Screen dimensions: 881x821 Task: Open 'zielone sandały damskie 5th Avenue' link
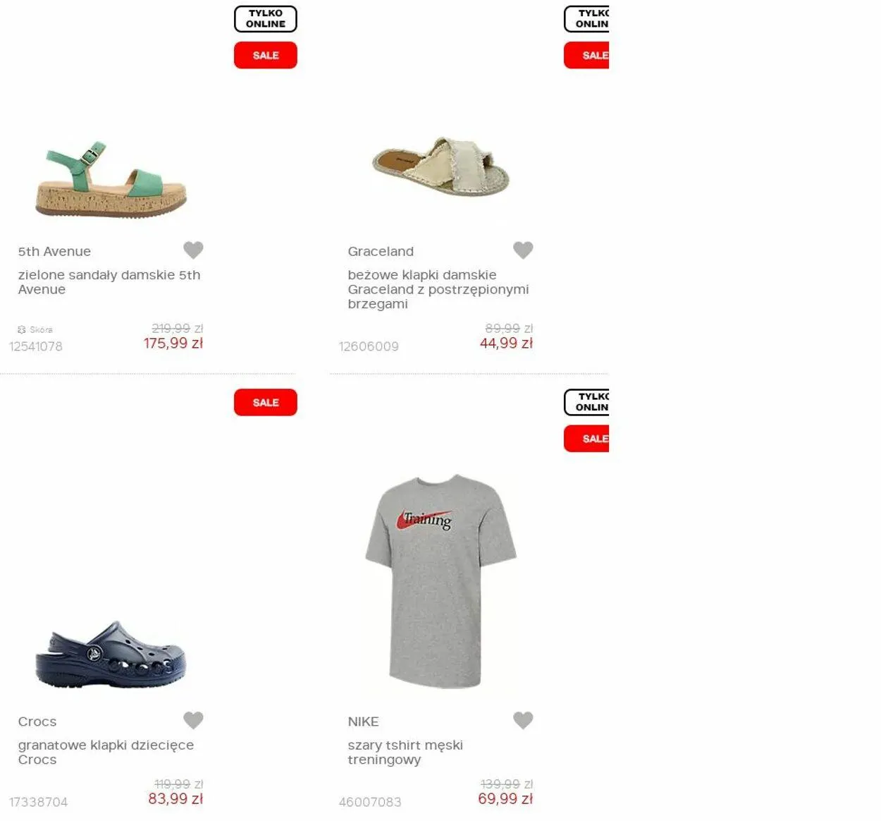[x=109, y=282]
